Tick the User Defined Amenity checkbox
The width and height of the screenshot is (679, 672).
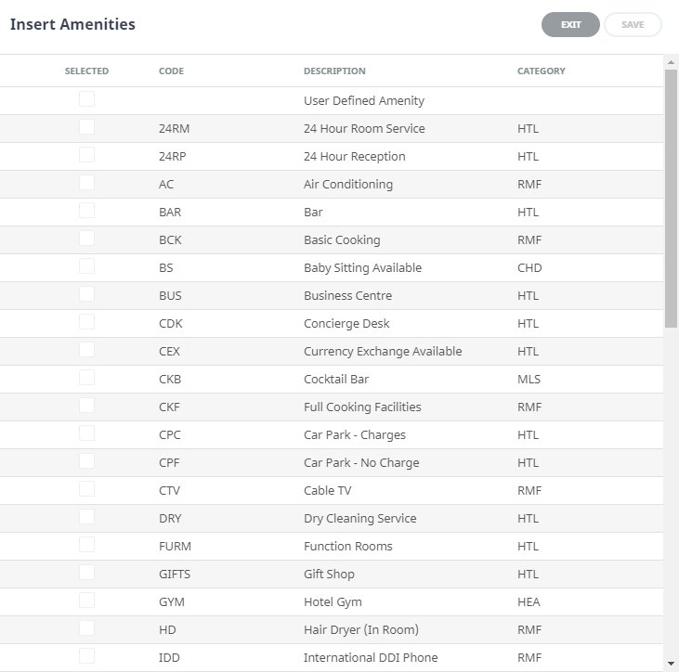click(x=86, y=99)
